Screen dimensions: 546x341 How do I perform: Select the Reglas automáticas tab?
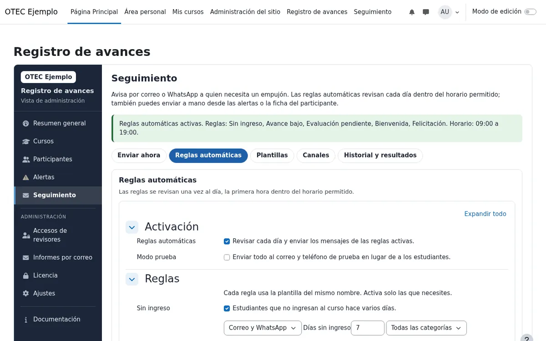click(x=208, y=155)
